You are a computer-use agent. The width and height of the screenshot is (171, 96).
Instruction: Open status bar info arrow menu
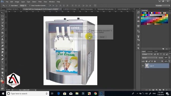36,90
